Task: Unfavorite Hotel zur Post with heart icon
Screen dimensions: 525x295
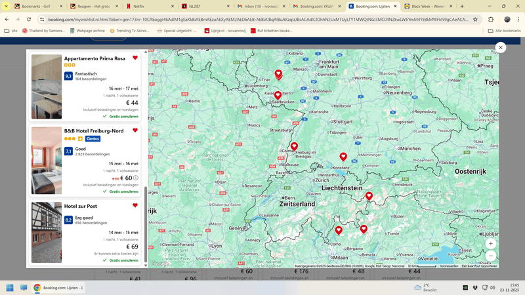Action: click(x=135, y=205)
